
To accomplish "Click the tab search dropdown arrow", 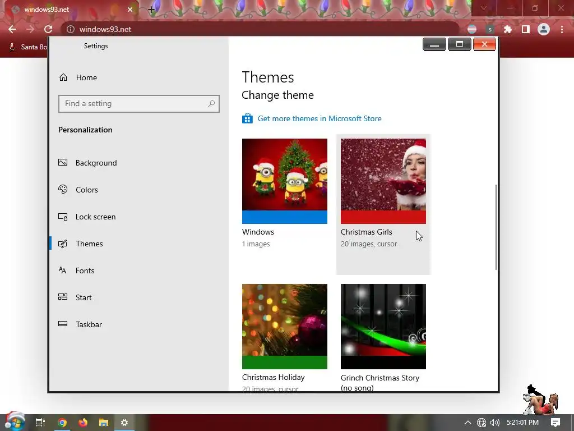I will [x=484, y=8].
